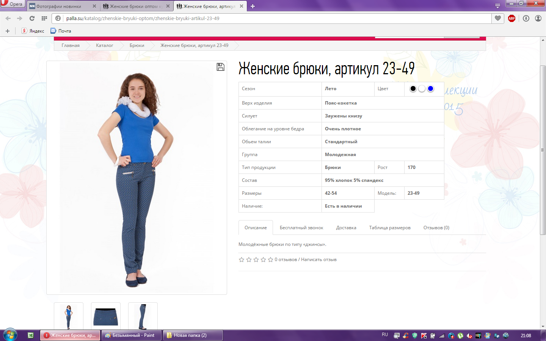Close the Фотографии новинки tab
The height and width of the screenshot is (341, 546).
pyautogui.click(x=94, y=6)
